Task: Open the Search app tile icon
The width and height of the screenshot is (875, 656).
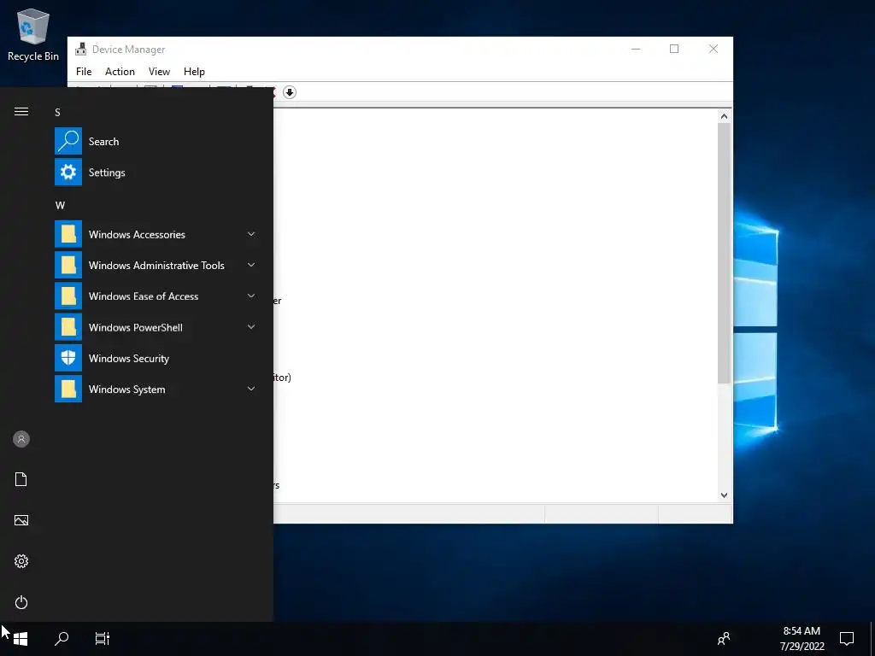Action: click(x=68, y=141)
